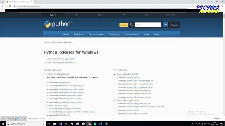225x126 pixels.
Task: Click the python-3.8.2 exe download item
Action: tap(38, 119)
